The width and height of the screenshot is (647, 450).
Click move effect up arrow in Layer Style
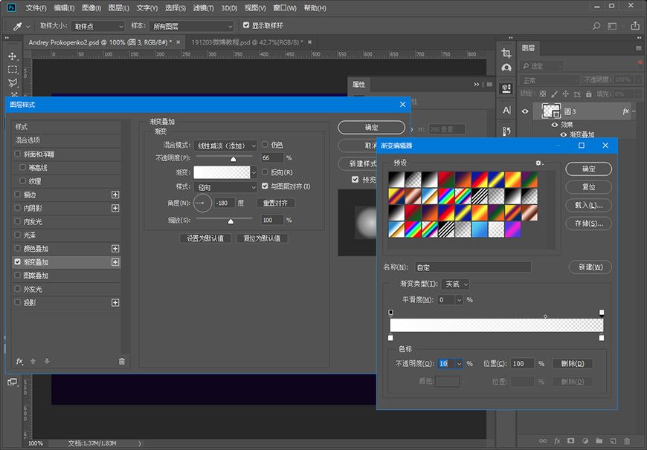point(33,361)
